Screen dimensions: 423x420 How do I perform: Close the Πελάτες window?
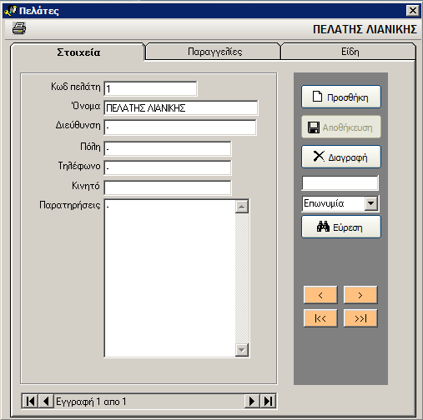(413, 11)
